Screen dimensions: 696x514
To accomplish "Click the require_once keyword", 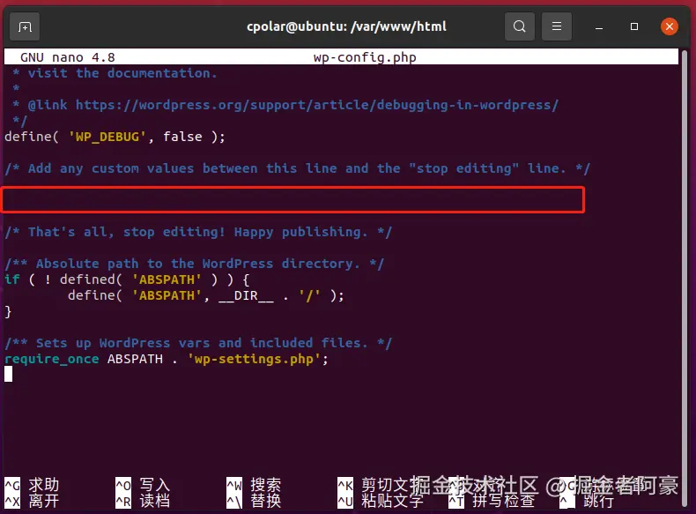I will (51, 359).
